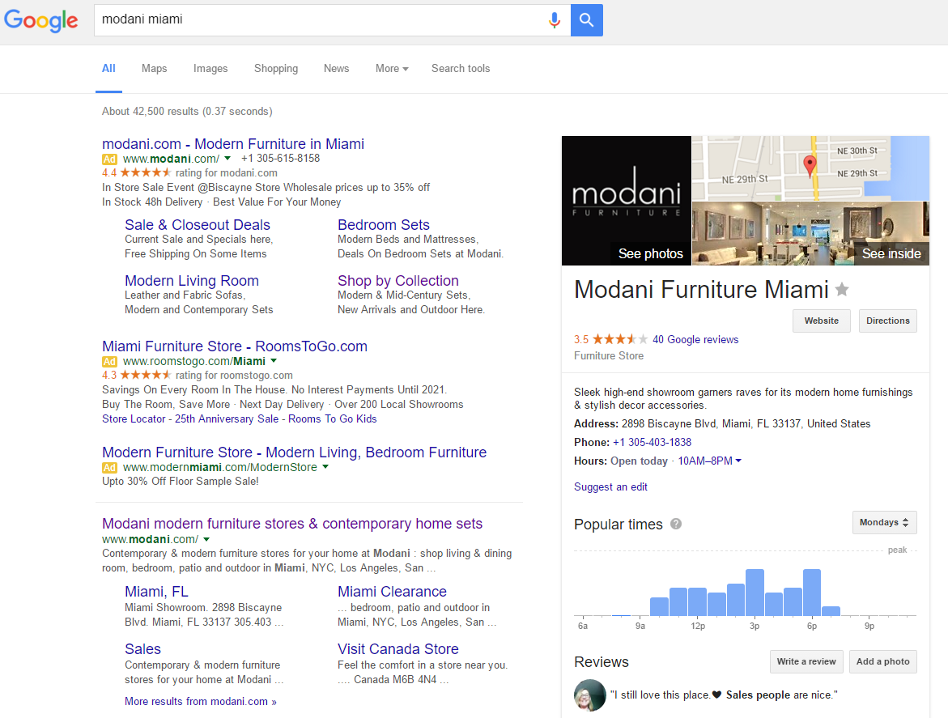Expand arrow next to roomstogo.com/Miami URL

point(274,361)
